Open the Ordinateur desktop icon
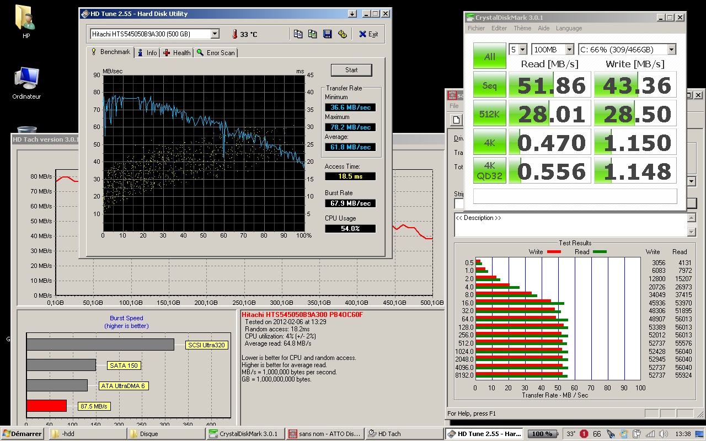The width and height of the screenshot is (706, 441). point(26,83)
